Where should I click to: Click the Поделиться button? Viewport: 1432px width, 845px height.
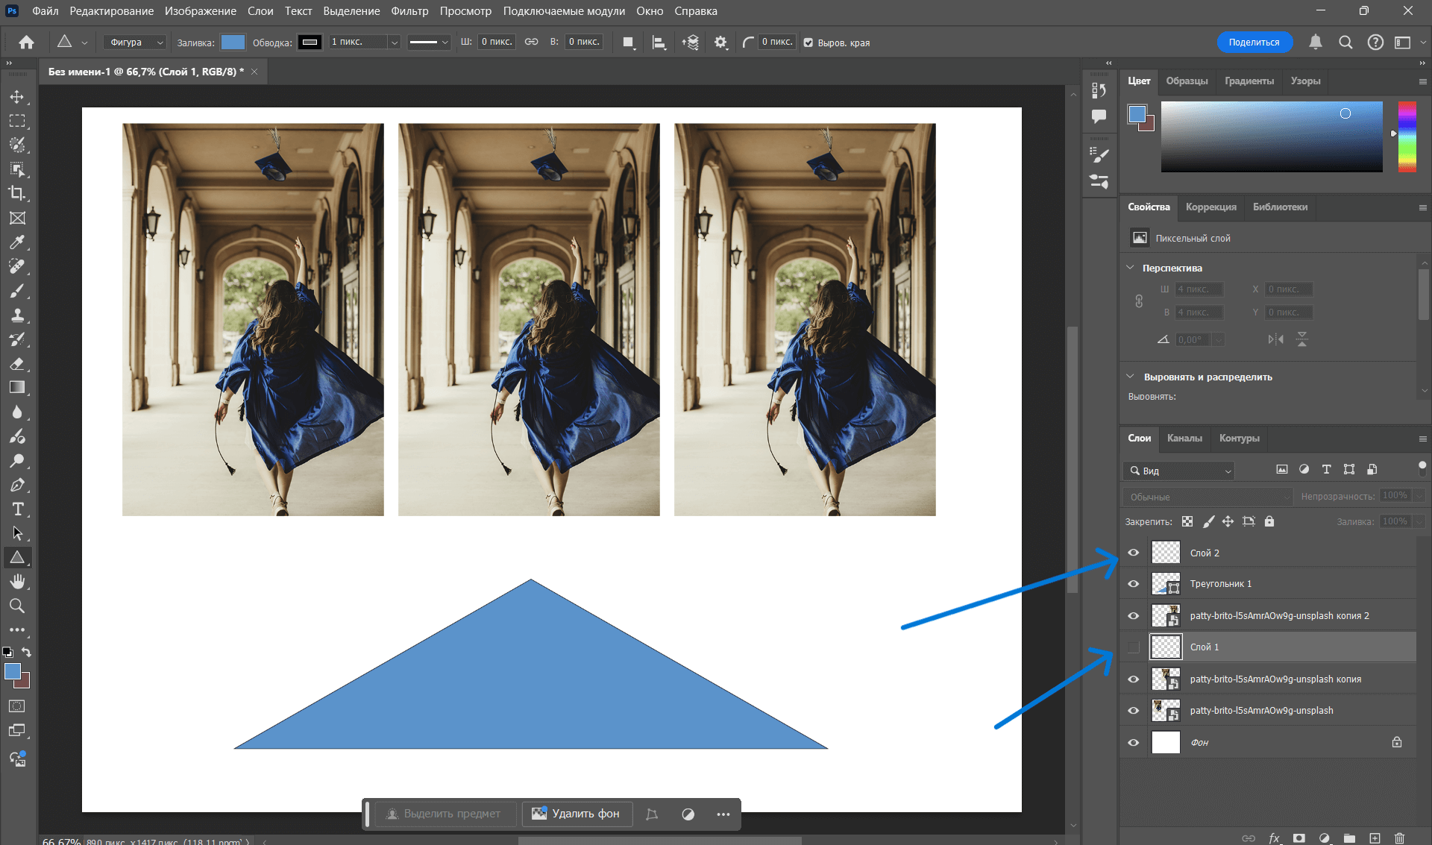tap(1254, 43)
